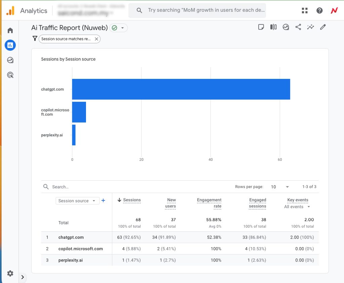
Task: Open the Google apps grid
Action: tap(305, 11)
